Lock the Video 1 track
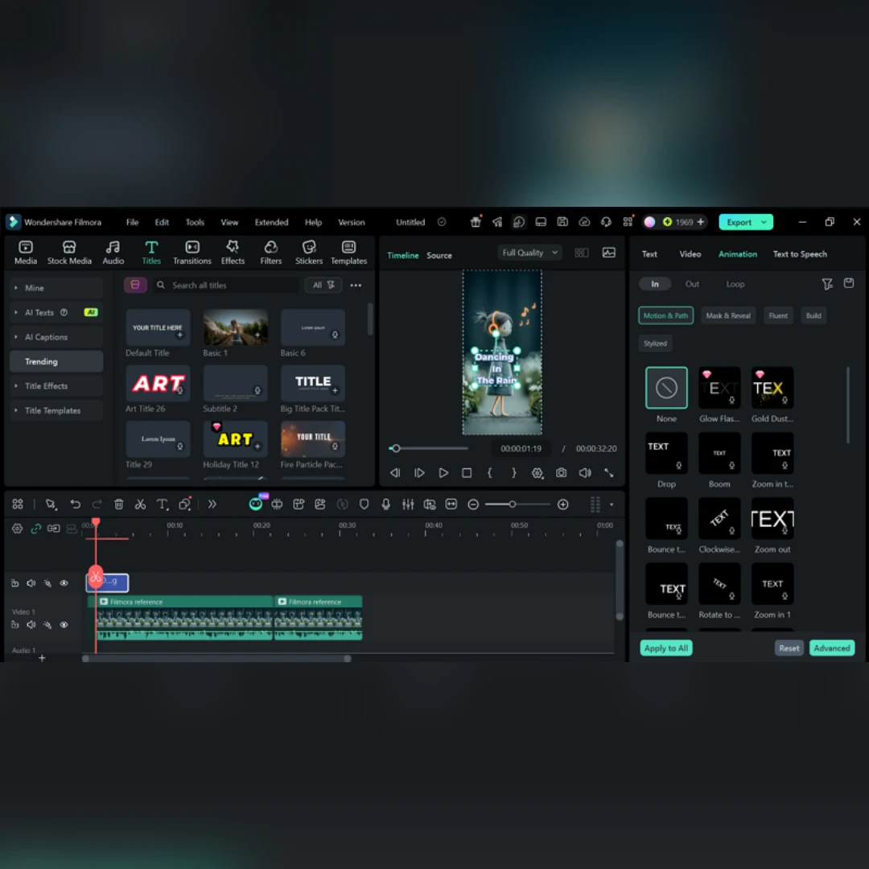 (x=15, y=624)
